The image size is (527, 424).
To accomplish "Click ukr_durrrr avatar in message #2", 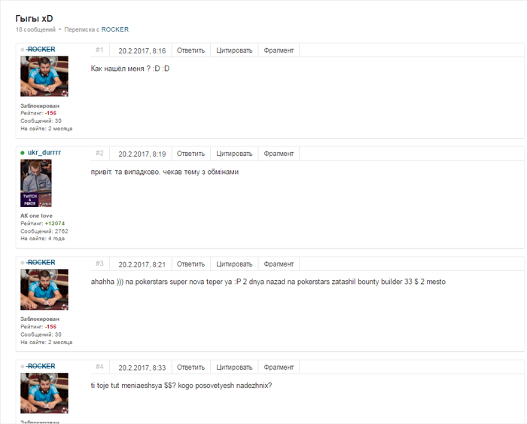I will tap(36, 183).
